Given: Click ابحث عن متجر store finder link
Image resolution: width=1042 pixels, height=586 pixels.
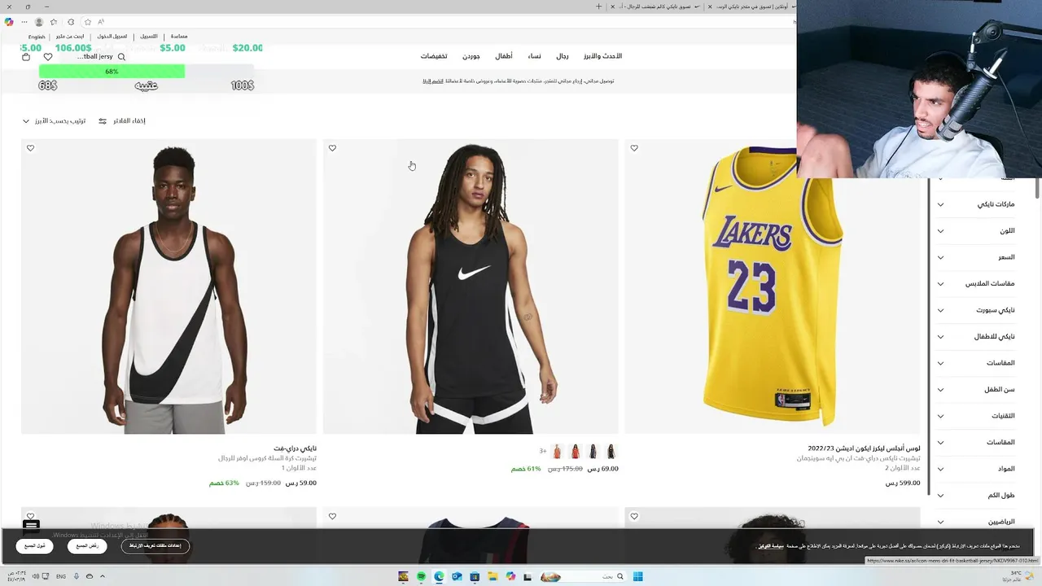Looking at the screenshot, I should click(x=70, y=37).
